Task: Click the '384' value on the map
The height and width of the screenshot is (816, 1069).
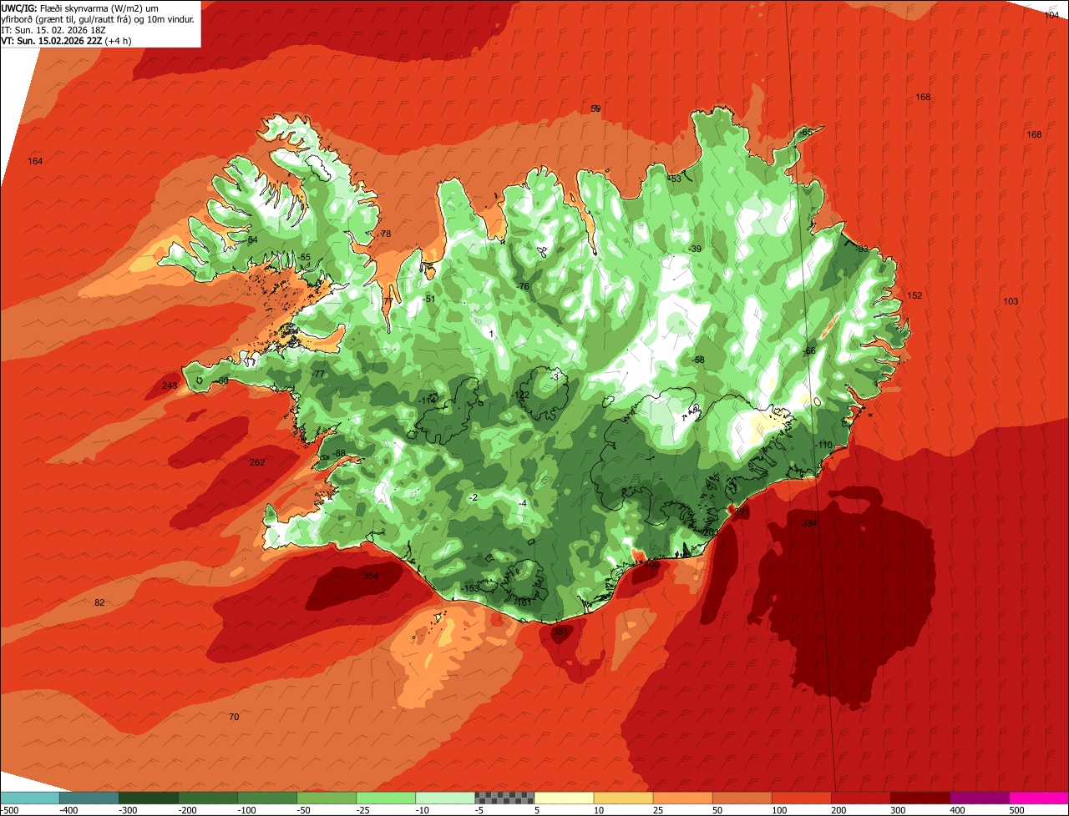Action: pos(809,523)
